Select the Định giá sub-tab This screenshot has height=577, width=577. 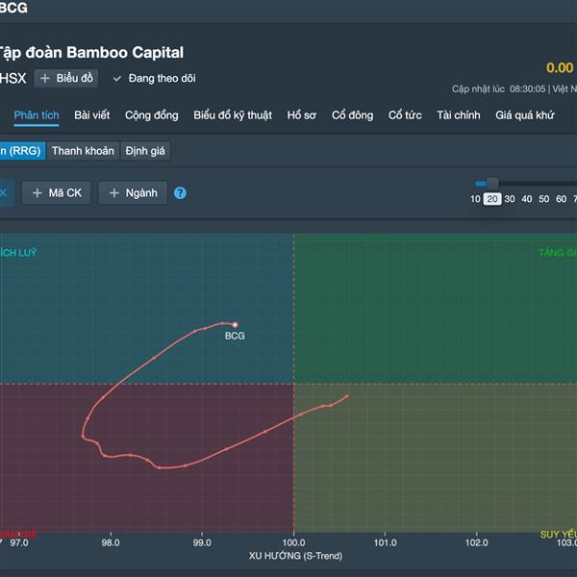point(145,151)
